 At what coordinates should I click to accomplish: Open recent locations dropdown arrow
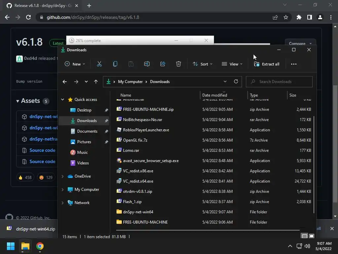pos(86,82)
